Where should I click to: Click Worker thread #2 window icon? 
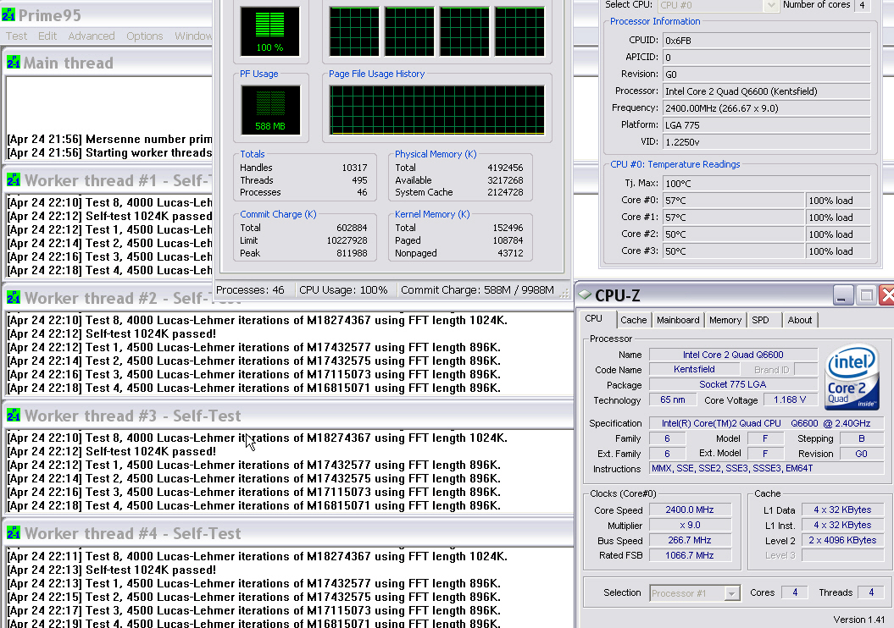[13, 297]
